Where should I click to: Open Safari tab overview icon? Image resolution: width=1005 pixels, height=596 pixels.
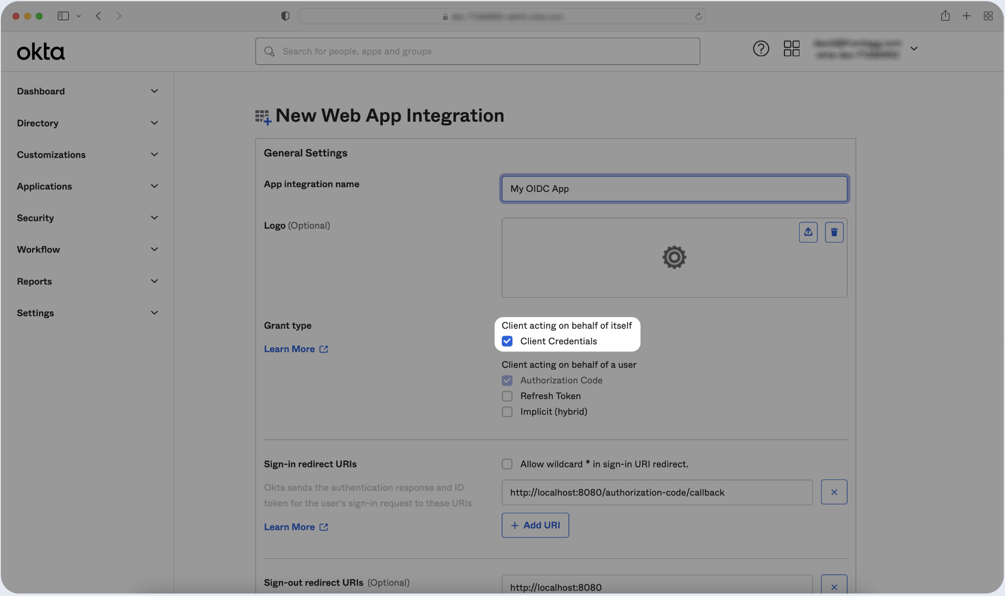pyautogui.click(x=988, y=16)
